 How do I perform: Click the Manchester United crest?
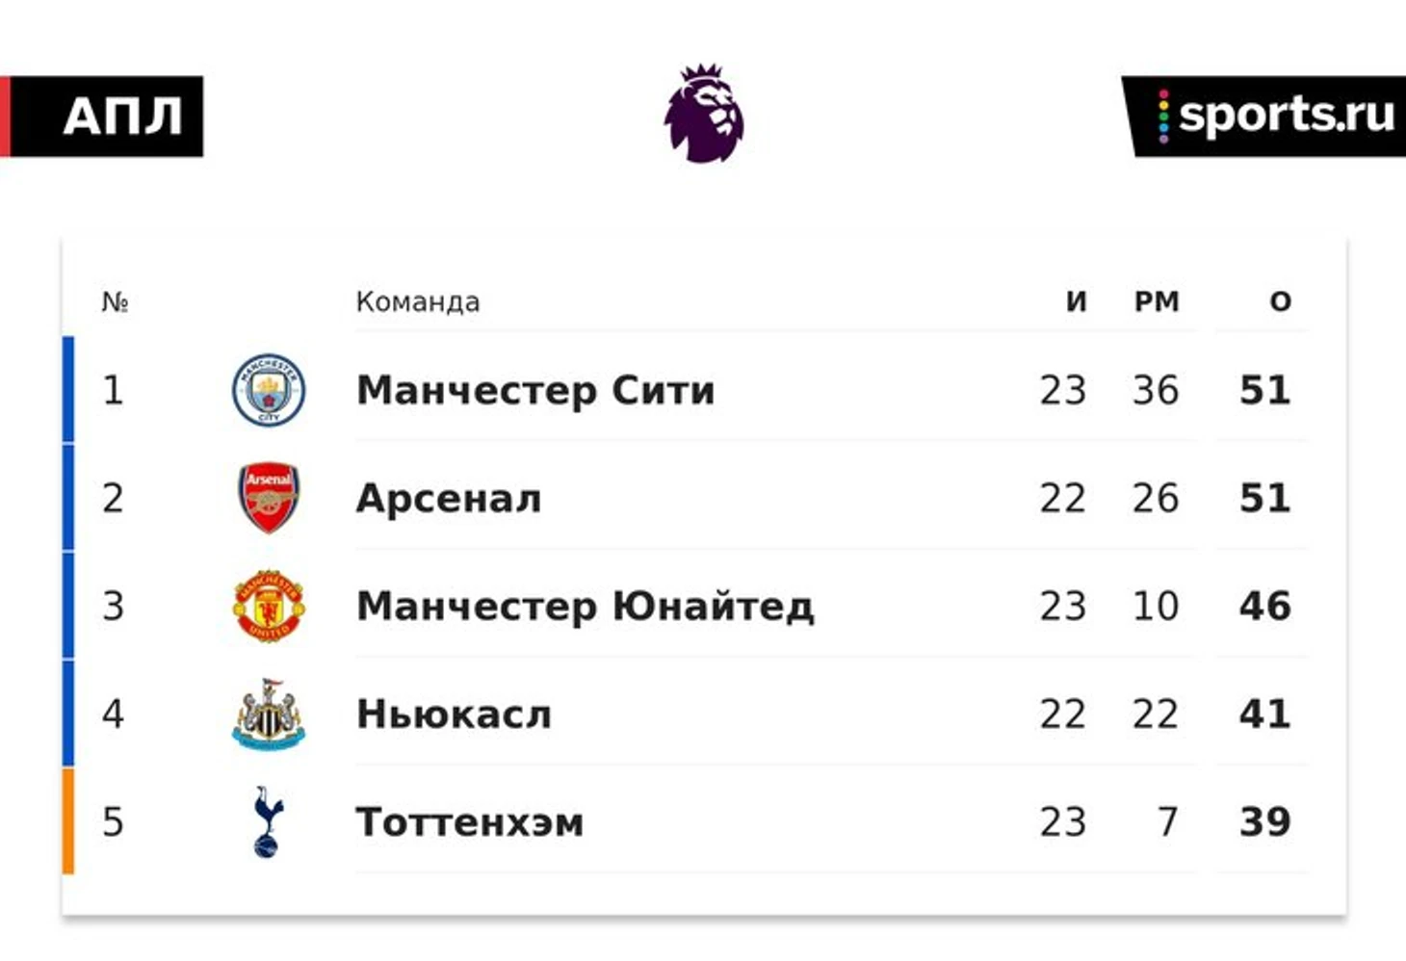pyautogui.click(x=269, y=606)
